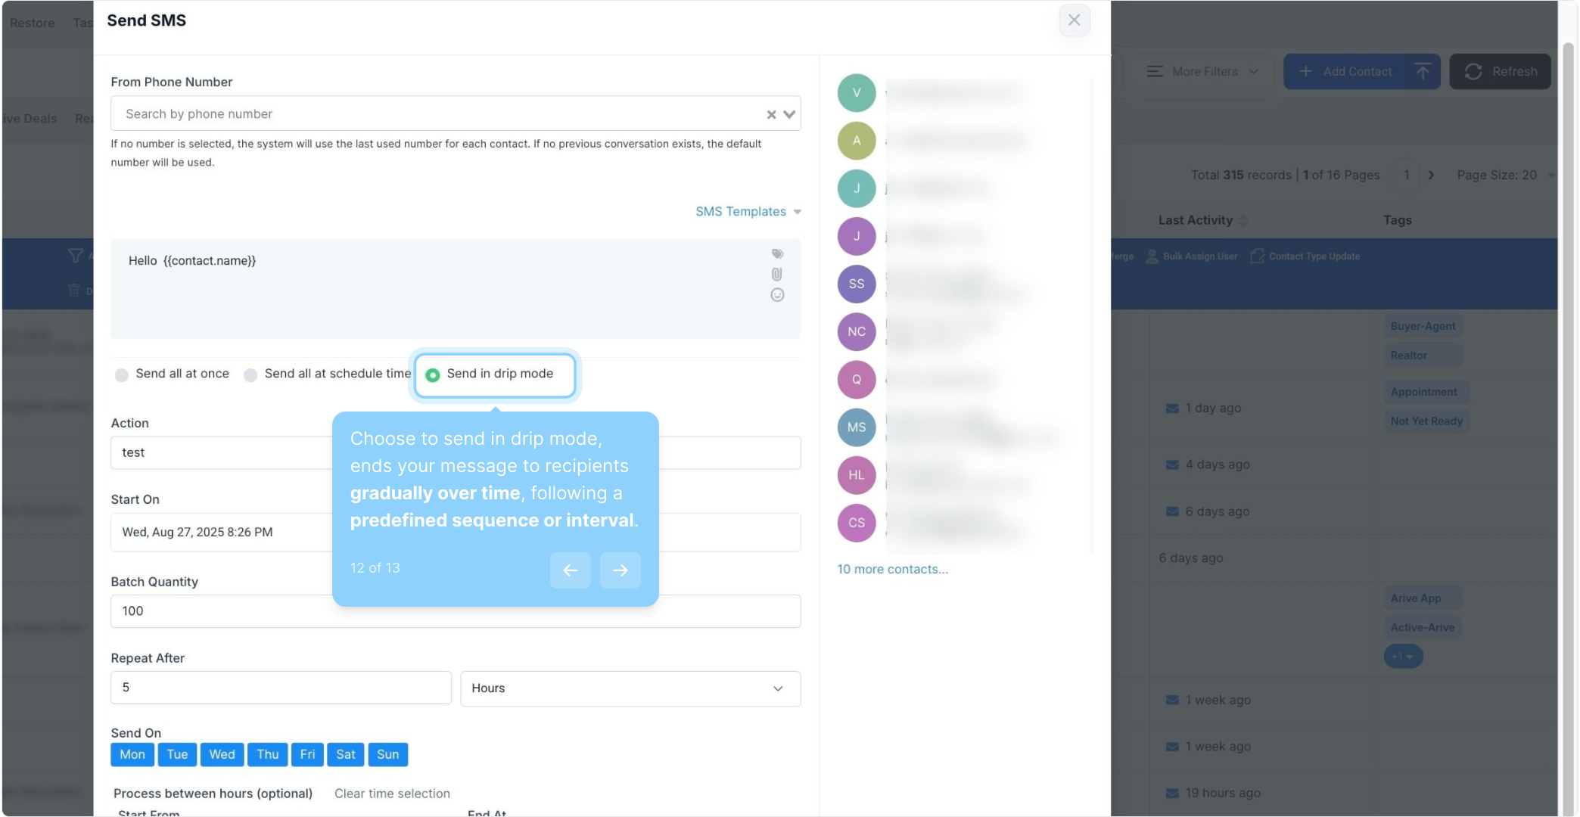Screen dimensions: 1580x817
Task: Select Send all at once option
Action: click(122, 375)
